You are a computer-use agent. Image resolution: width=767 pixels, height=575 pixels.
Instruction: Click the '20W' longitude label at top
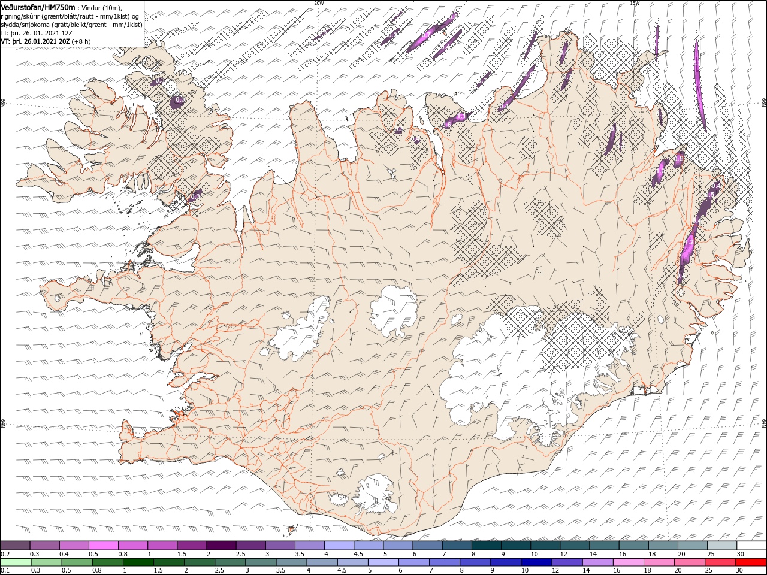point(319,3)
